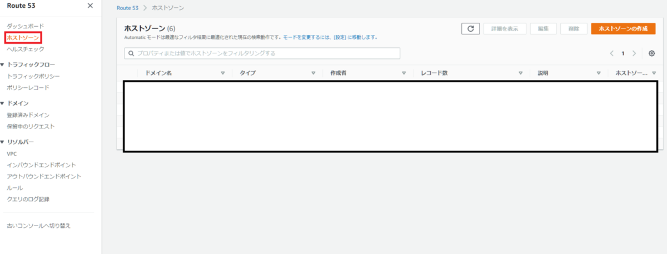The height and width of the screenshot is (254, 667).
Task: Click 作成者 column header
Action: (339, 73)
